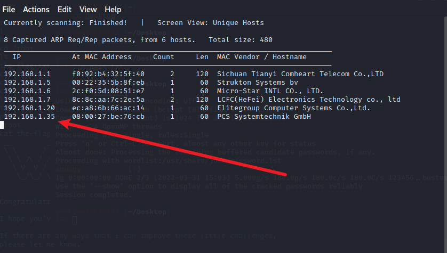This screenshot has width=447, height=253.
Task: Open the View menu
Action: coord(89,10)
